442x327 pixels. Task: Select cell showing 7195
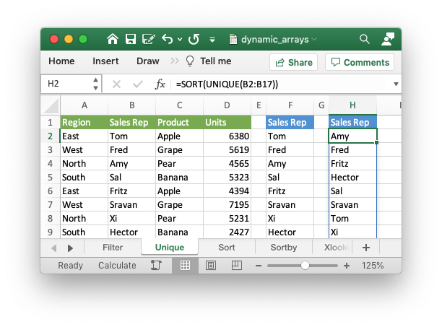pyautogui.click(x=227, y=205)
